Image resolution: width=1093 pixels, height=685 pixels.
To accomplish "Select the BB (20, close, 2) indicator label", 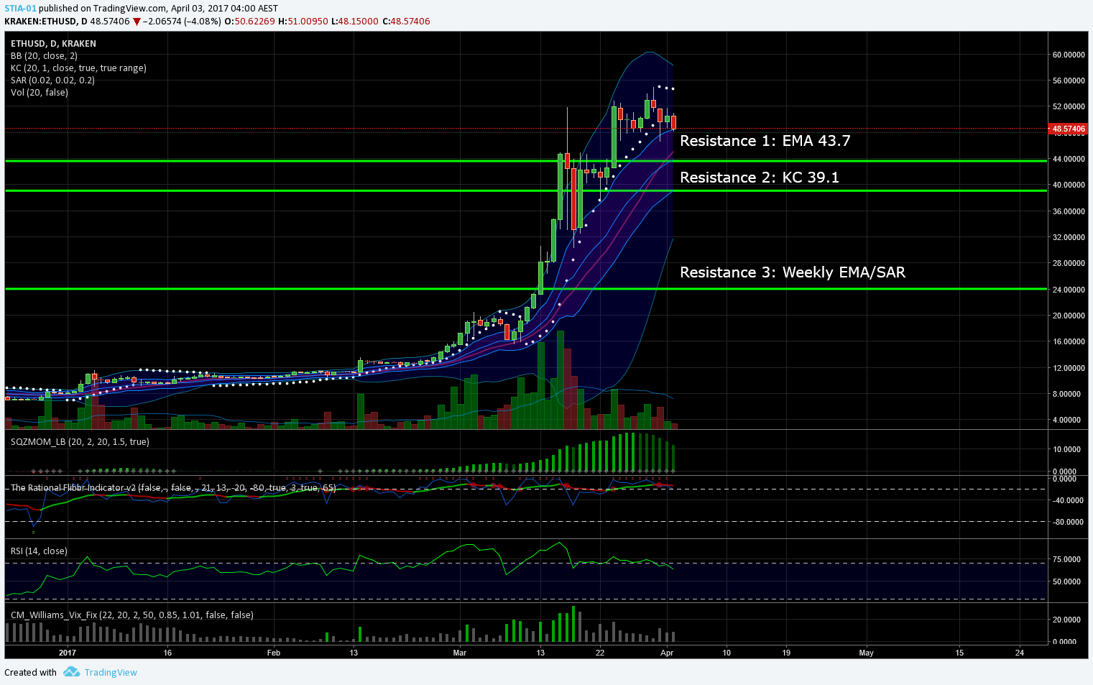I will [x=44, y=56].
